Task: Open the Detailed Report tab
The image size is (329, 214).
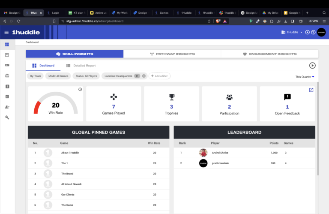Action: click(x=81, y=66)
